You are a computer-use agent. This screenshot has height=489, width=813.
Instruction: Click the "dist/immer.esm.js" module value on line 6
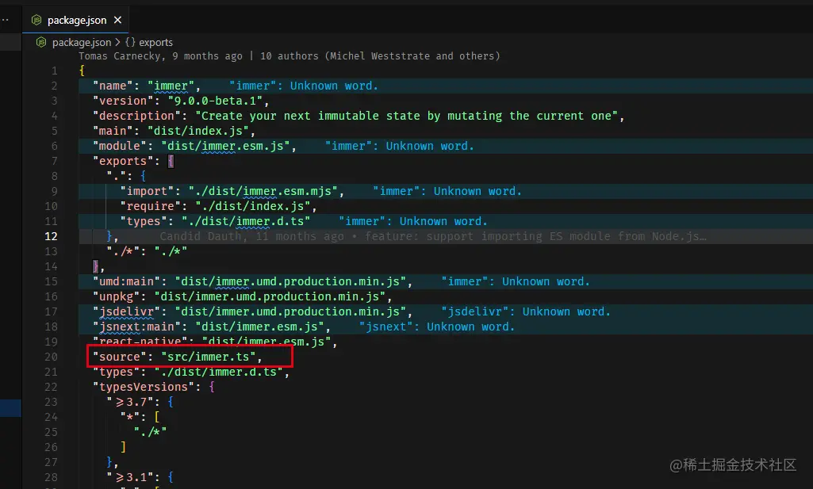tap(225, 146)
